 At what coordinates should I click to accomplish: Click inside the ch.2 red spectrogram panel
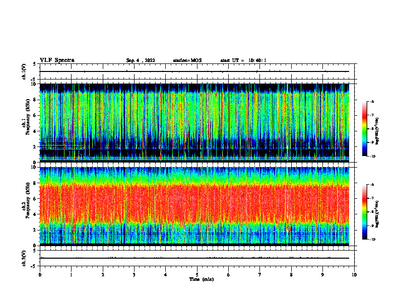tap(194, 206)
